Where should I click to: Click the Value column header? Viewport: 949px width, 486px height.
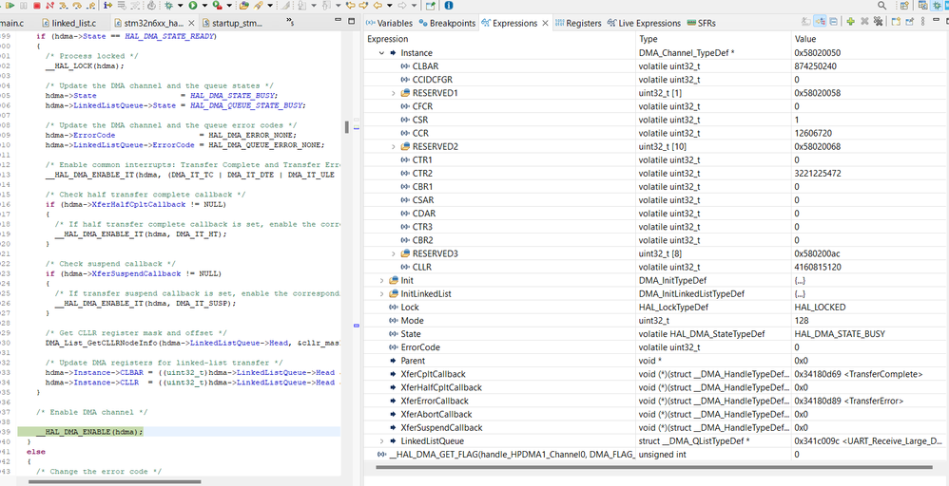[x=870, y=39]
